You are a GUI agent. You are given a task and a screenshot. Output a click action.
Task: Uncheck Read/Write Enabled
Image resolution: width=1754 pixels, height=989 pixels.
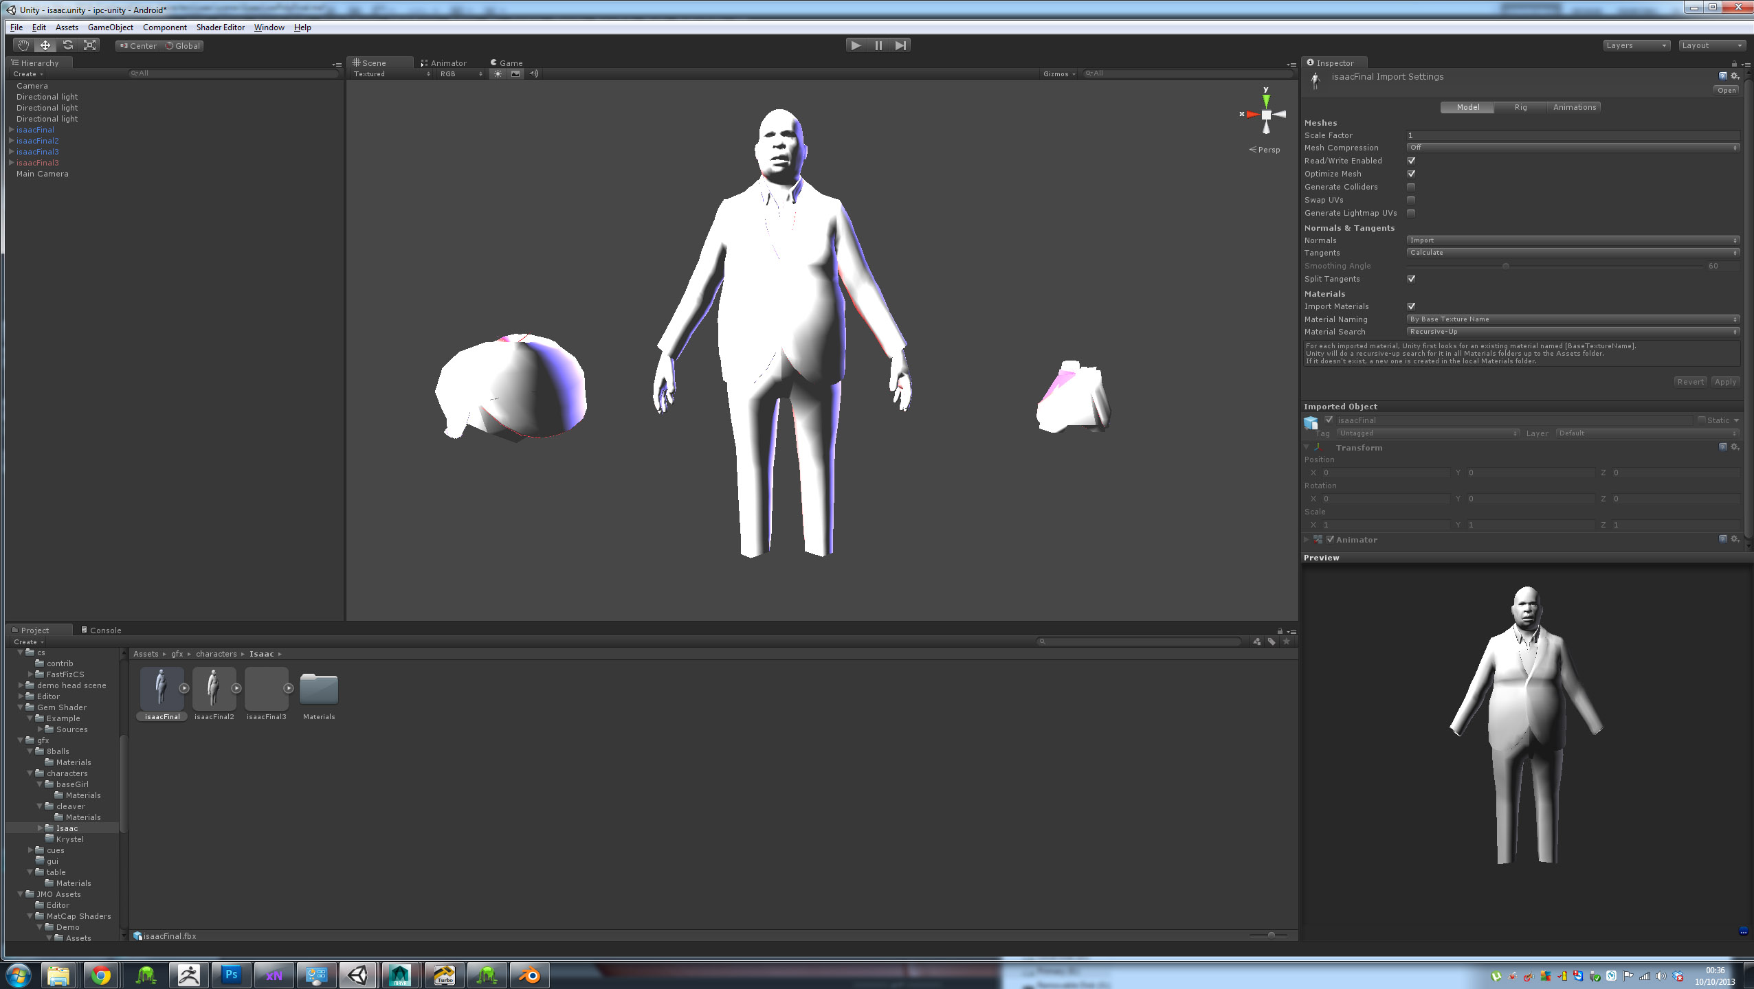[x=1410, y=160]
